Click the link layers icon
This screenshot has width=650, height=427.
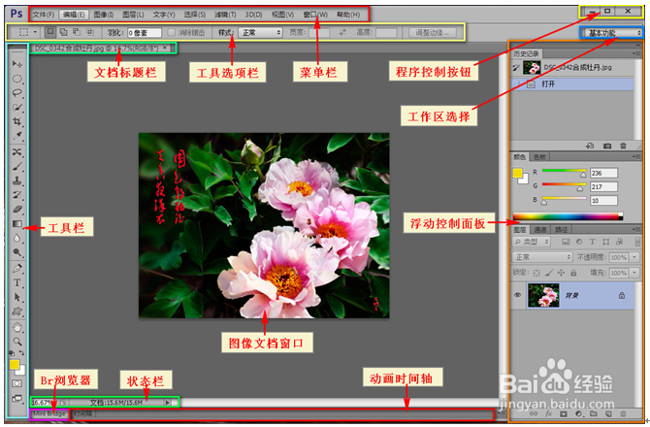click(x=534, y=413)
